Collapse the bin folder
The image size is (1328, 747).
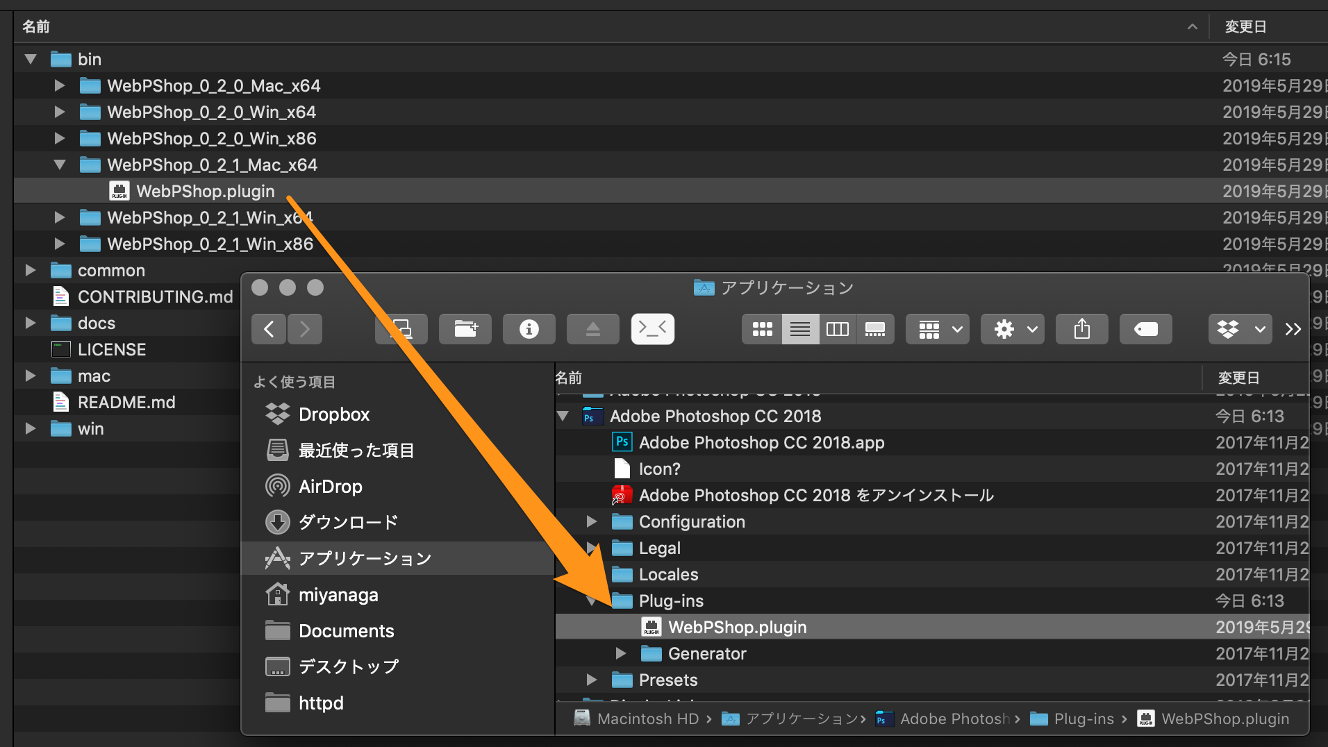point(31,59)
